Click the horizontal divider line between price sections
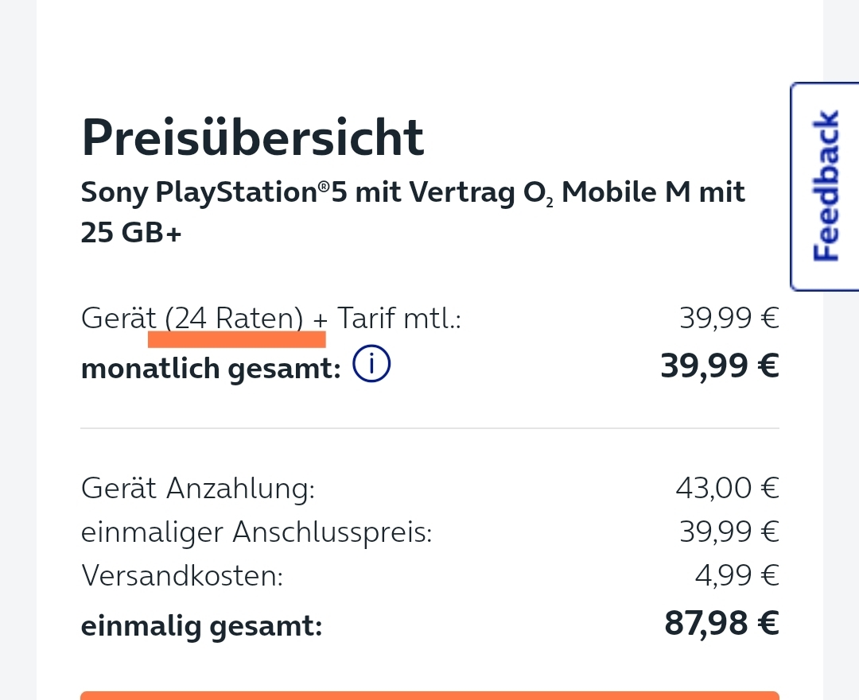This screenshot has height=700, width=859. [430, 428]
